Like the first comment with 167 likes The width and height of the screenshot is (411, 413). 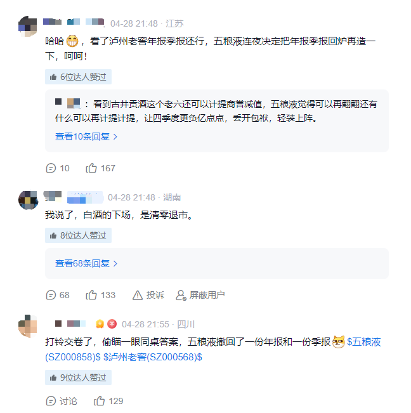[x=91, y=168]
